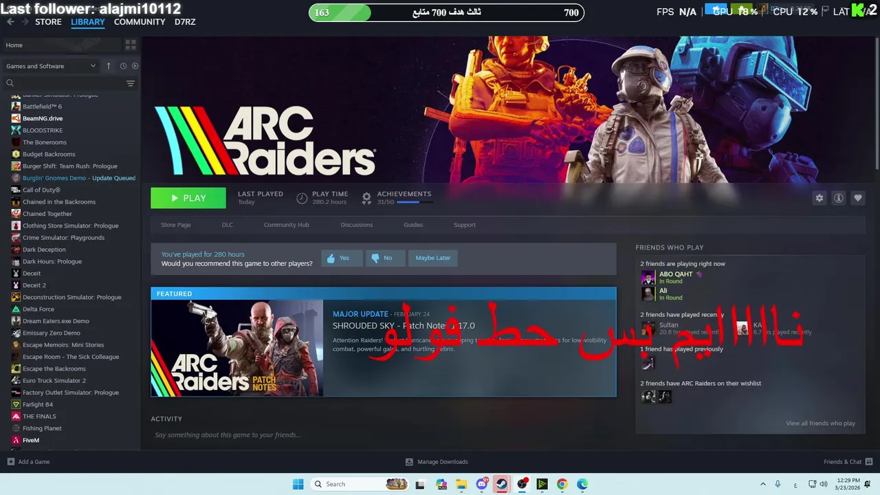This screenshot has width=880, height=495.
Task: Open the STORE menu
Action: click(48, 22)
